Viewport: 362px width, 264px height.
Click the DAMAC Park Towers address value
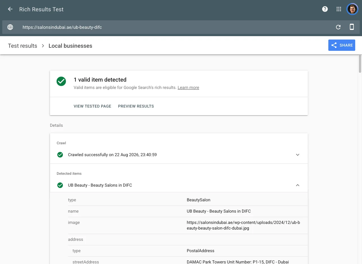(x=238, y=262)
